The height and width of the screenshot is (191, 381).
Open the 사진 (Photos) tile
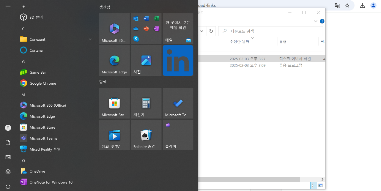[x=146, y=60]
